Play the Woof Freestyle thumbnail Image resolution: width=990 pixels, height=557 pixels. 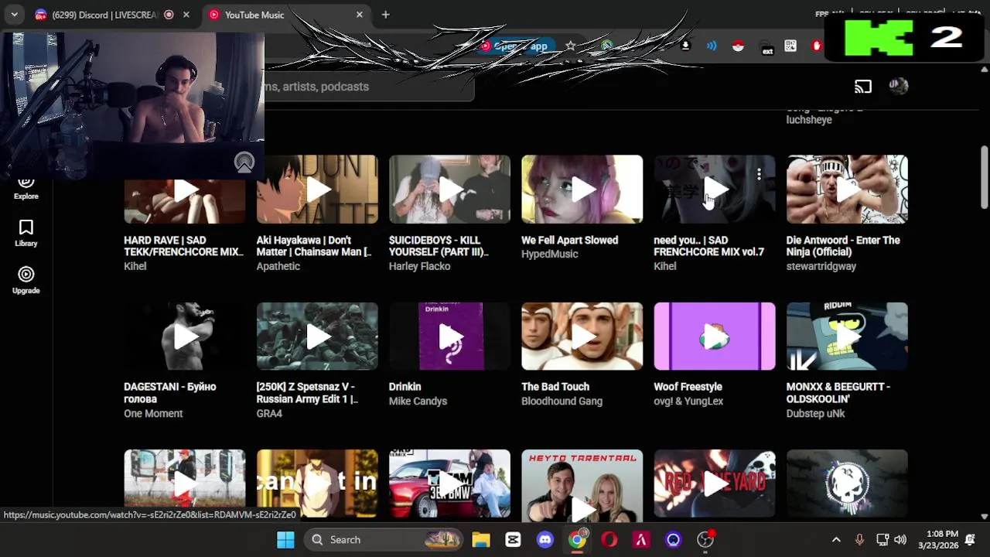(x=715, y=337)
